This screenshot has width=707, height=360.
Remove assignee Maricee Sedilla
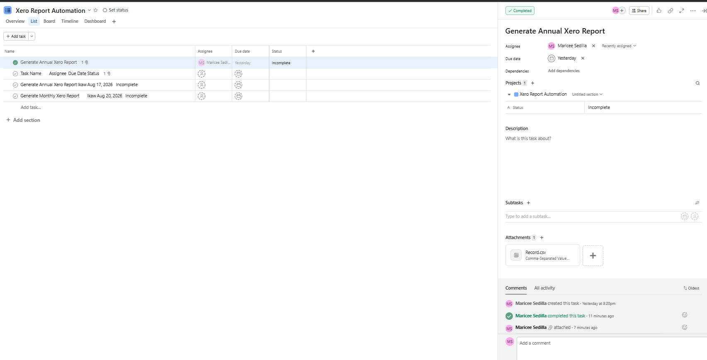[x=593, y=46]
